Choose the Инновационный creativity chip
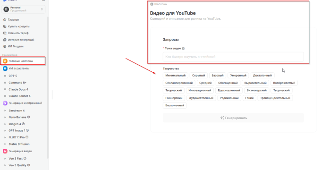321x170 pixels. point(200,90)
